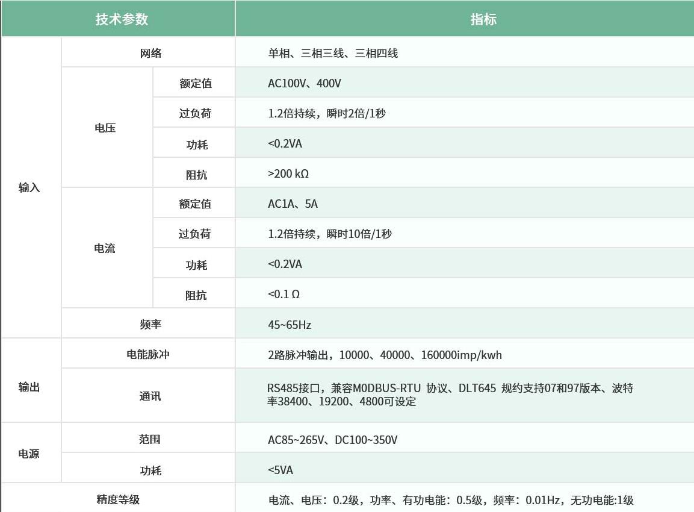Click the 电流 group label

tap(107, 248)
